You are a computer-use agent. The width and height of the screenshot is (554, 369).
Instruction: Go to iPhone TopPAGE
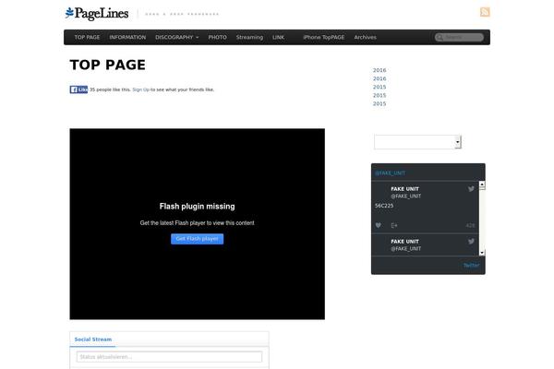[324, 37]
